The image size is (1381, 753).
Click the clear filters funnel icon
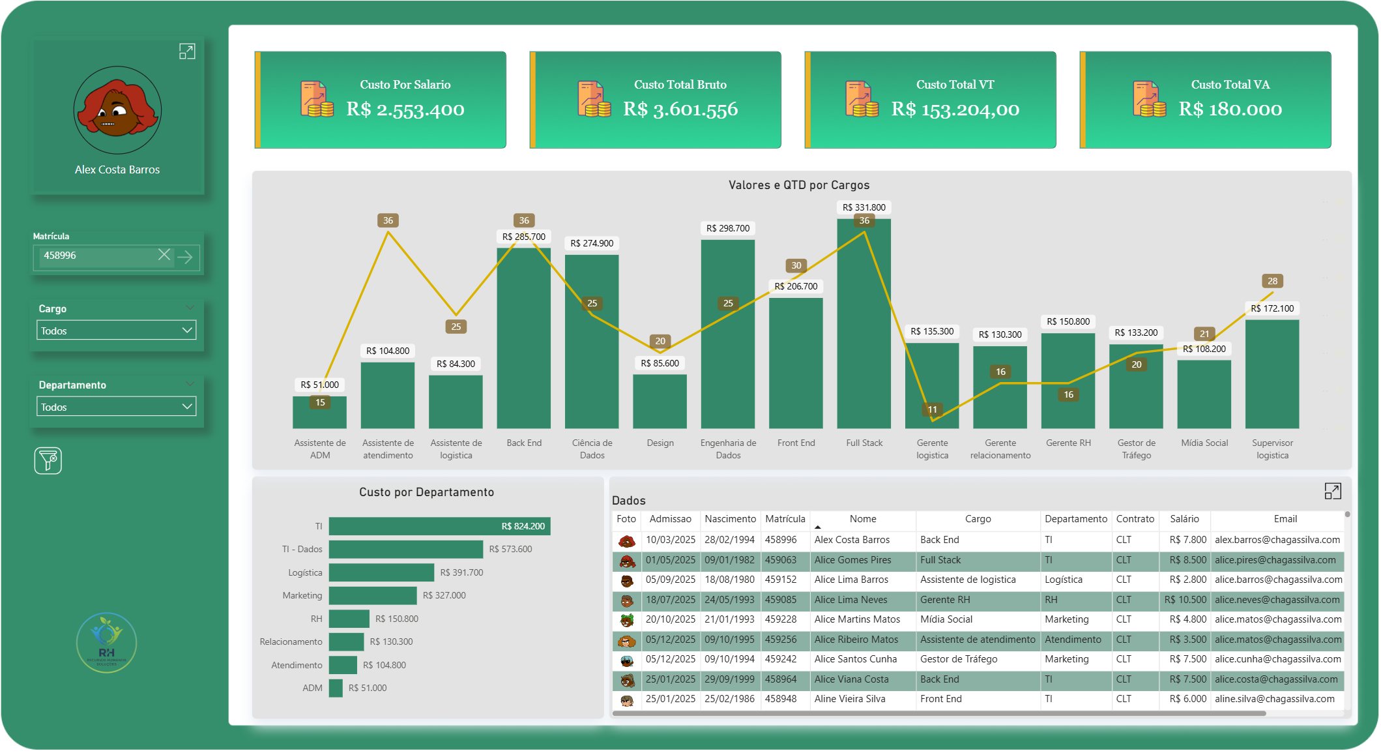[48, 461]
